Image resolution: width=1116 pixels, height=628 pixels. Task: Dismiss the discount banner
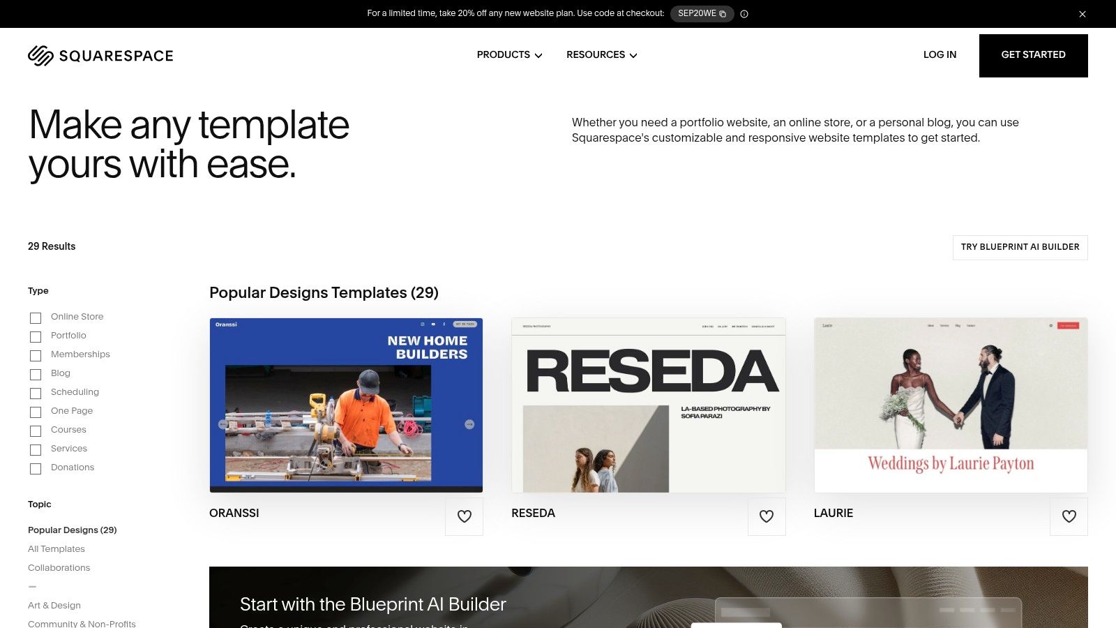pyautogui.click(x=1082, y=13)
